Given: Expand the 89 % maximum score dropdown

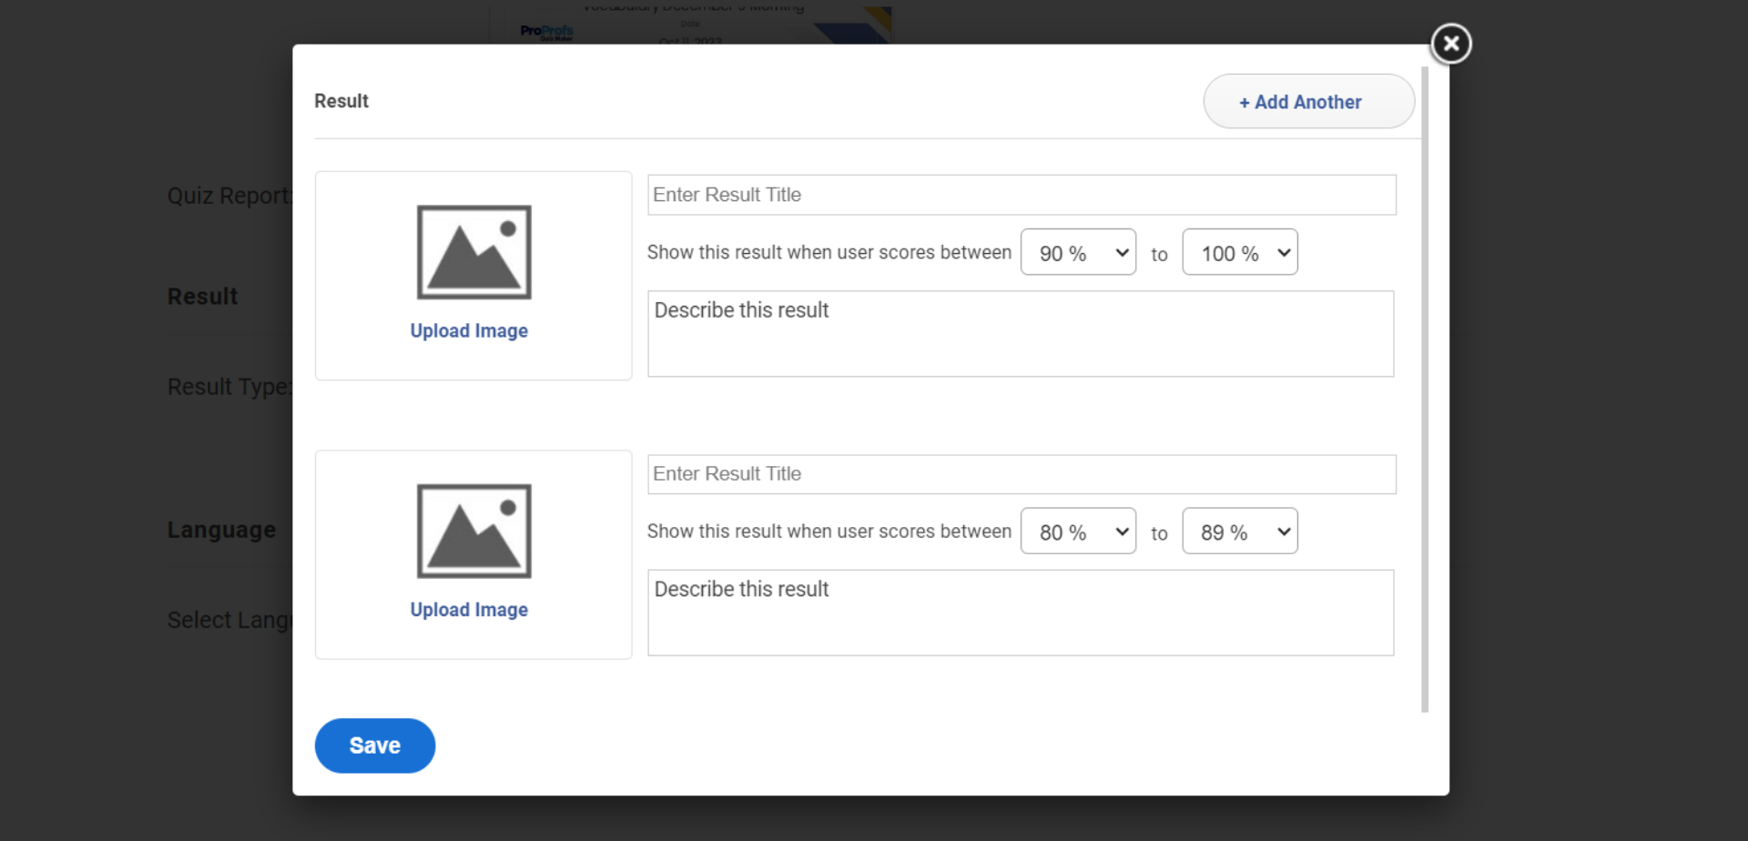Looking at the screenshot, I should coord(1239,532).
